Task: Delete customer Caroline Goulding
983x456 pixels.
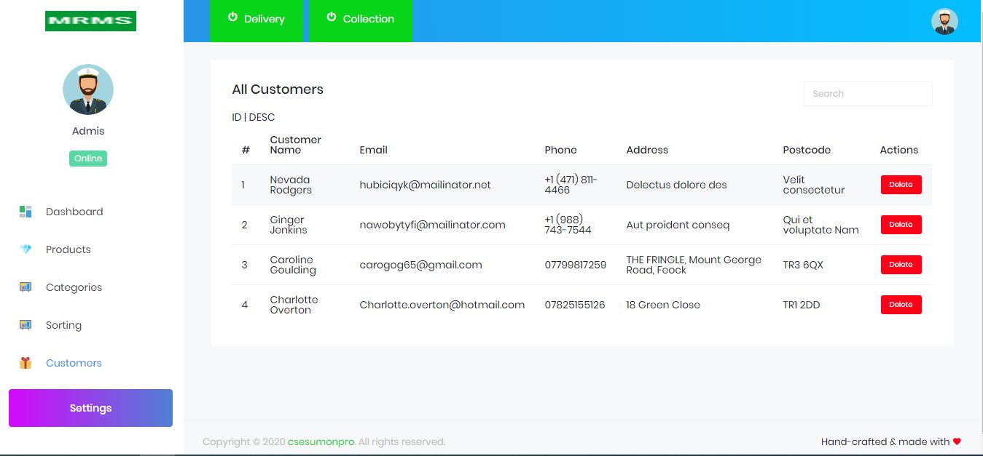Action: coord(901,265)
